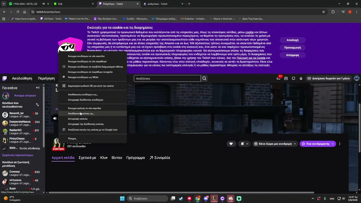Image resolution: width=361 pixels, height=203 pixels.
Task: Go to Chrome home page icon
Action: (x=25, y=12)
